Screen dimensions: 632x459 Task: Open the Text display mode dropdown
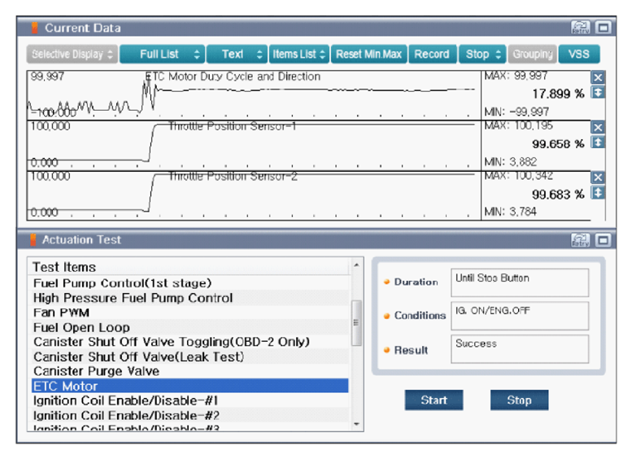click(237, 55)
